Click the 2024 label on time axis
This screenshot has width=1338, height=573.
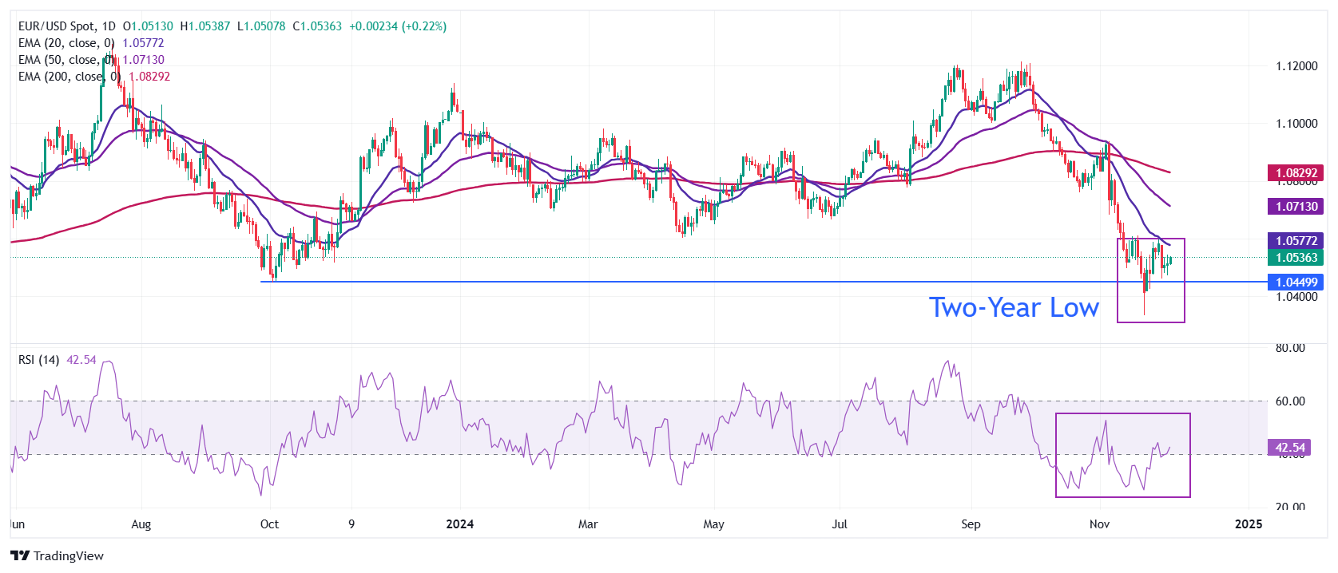pyautogui.click(x=459, y=524)
